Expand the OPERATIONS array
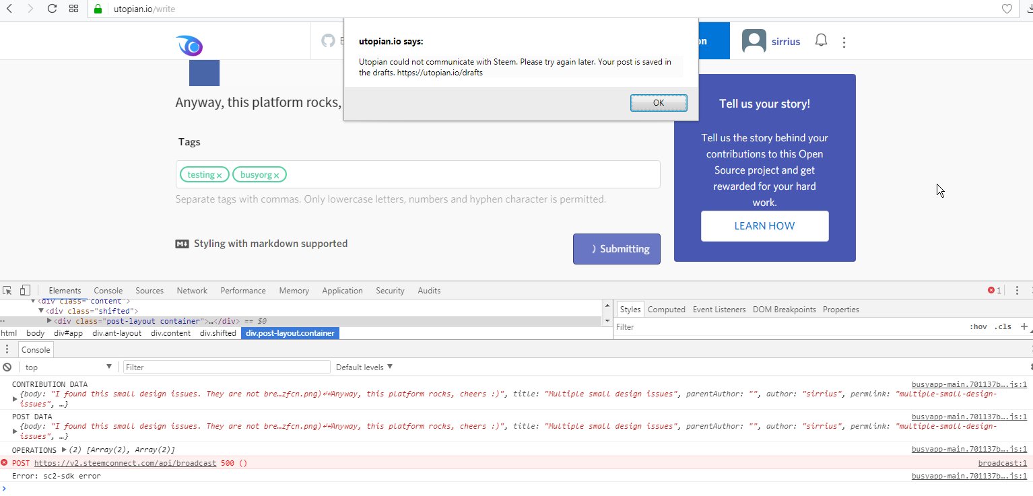The width and height of the screenshot is (1033, 496). (x=64, y=450)
